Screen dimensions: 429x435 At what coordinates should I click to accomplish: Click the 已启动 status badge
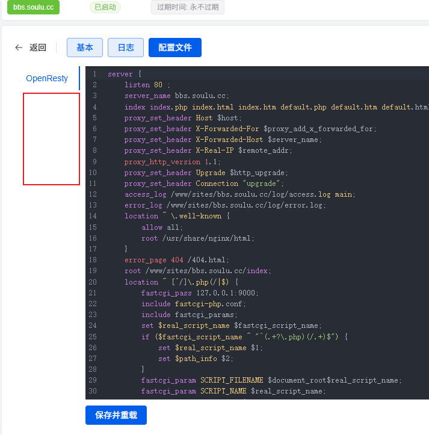105,7
